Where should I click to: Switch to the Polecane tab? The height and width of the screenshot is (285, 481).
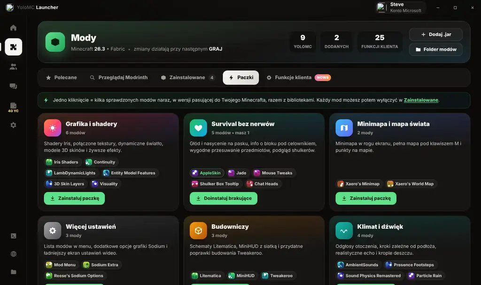point(62,77)
